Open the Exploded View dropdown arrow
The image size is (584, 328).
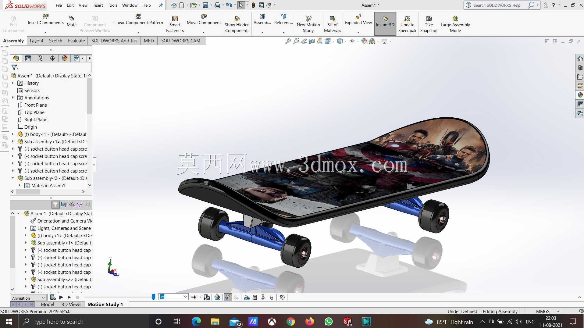(358, 32)
